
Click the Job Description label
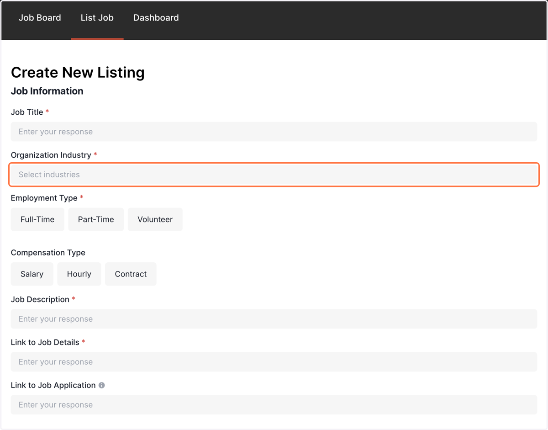click(40, 299)
